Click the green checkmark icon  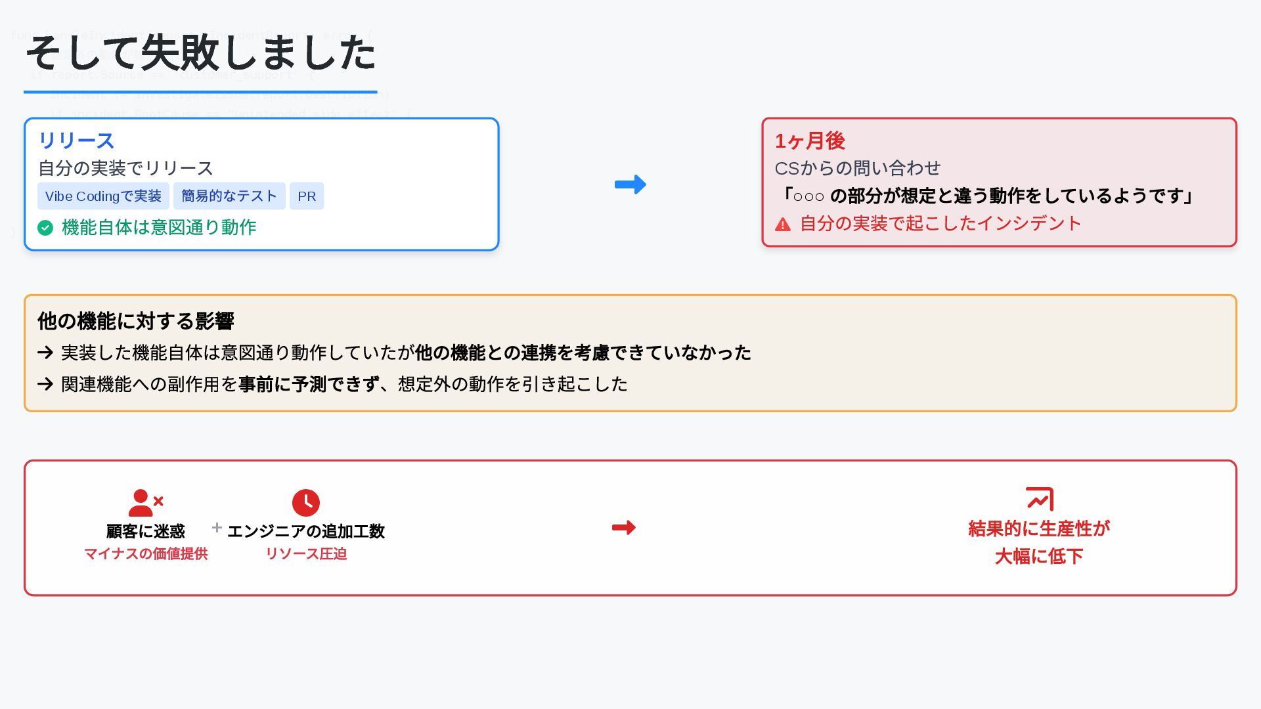[x=45, y=228]
